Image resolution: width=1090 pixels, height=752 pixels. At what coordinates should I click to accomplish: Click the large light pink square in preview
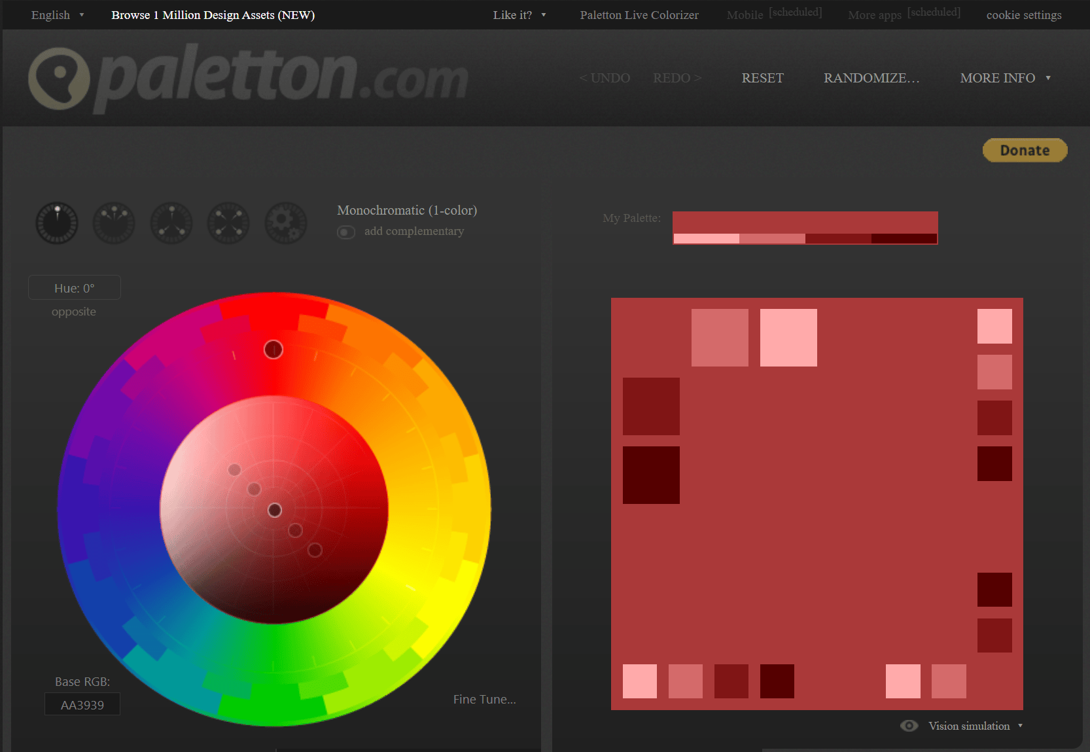click(x=788, y=338)
